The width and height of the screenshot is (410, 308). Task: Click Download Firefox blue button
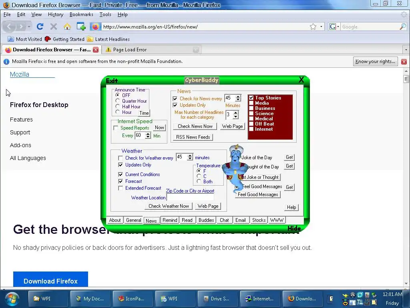tap(50, 280)
